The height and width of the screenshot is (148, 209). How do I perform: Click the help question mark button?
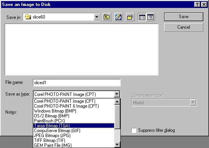197,5
